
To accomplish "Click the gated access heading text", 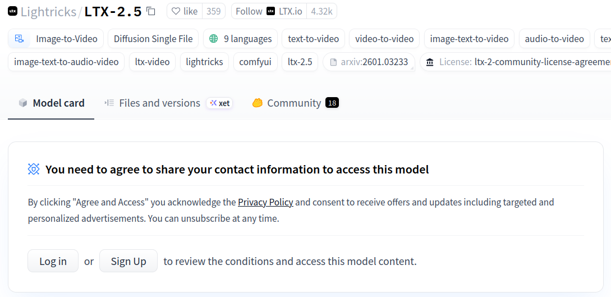I will click(237, 170).
